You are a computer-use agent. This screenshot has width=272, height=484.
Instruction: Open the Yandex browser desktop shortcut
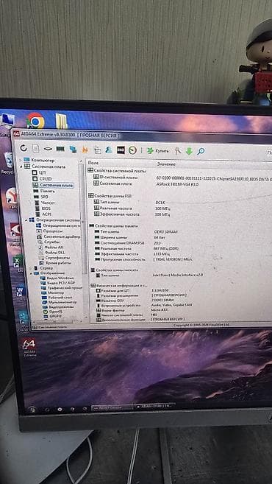pos(12,197)
